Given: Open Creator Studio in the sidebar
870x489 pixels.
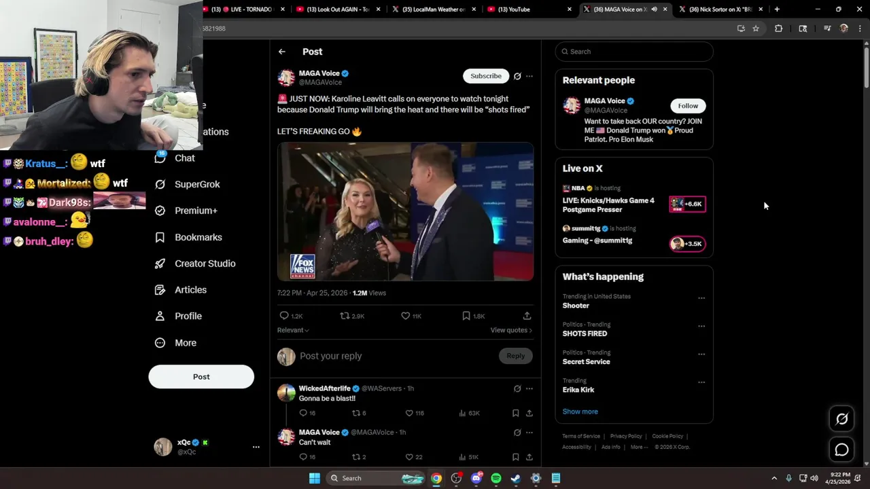Looking at the screenshot, I should (x=195, y=264).
